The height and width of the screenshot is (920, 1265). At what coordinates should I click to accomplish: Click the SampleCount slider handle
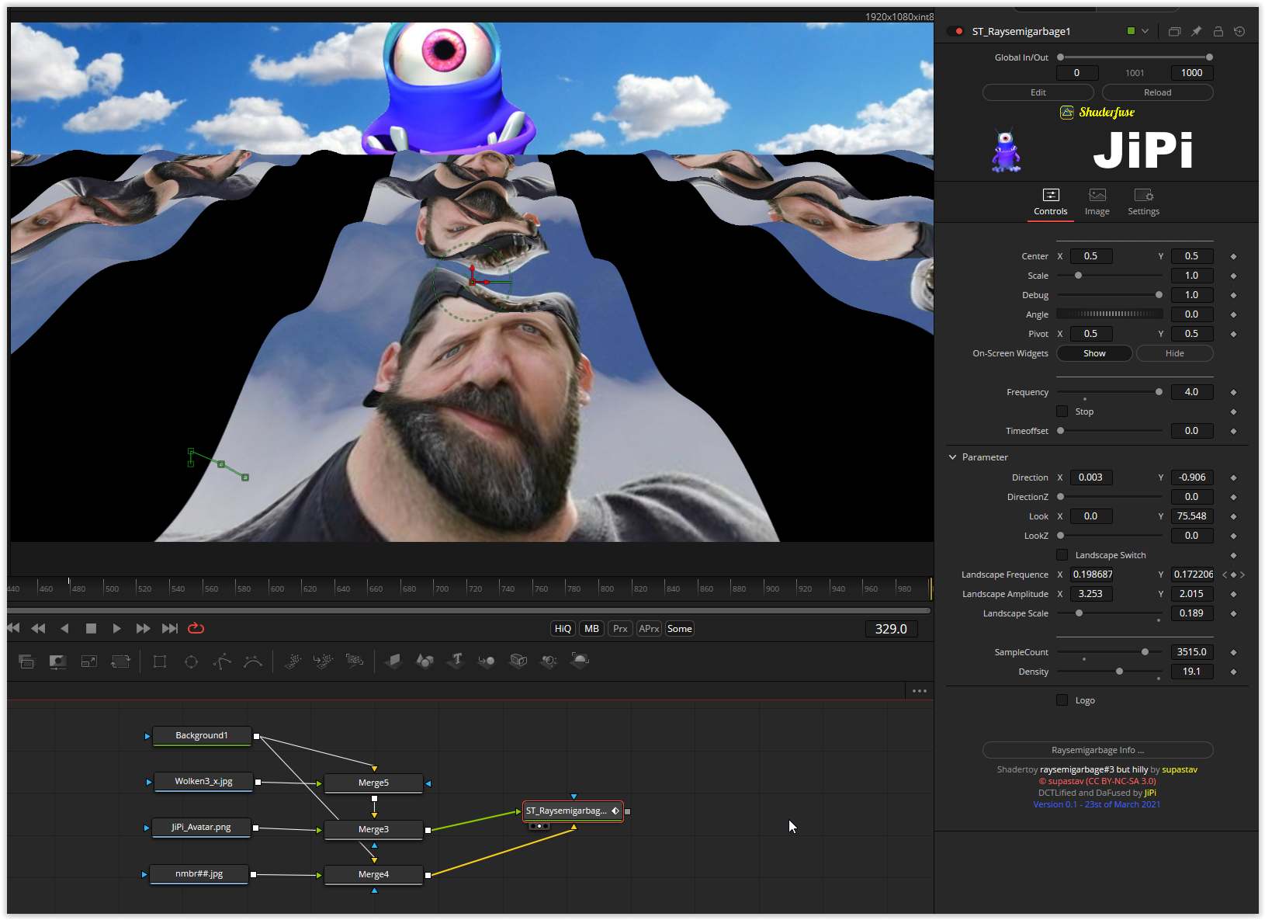coord(1145,652)
